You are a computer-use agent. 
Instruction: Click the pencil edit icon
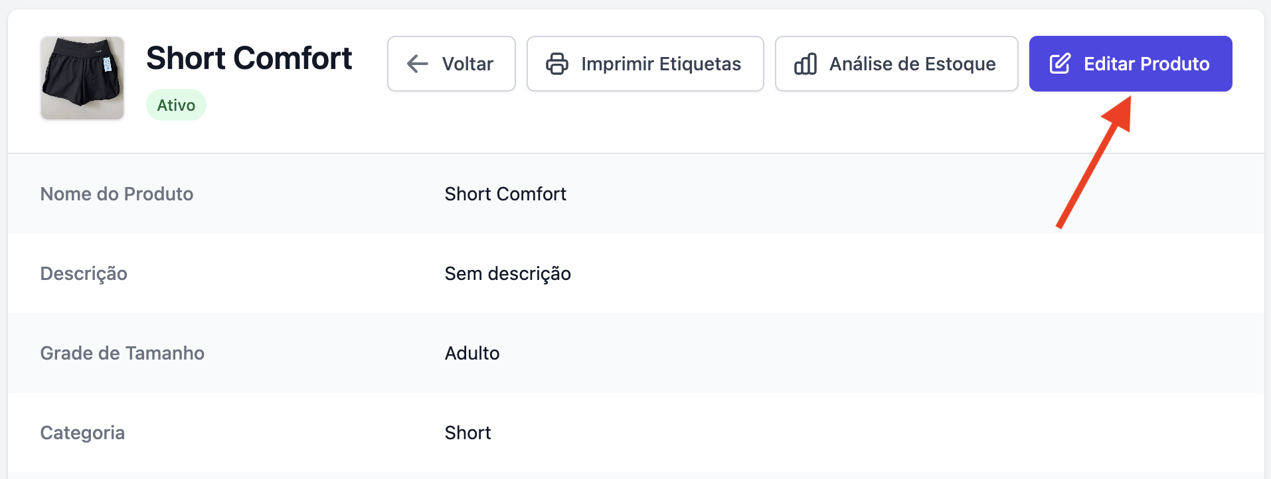pyautogui.click(x=1060, y=64)
